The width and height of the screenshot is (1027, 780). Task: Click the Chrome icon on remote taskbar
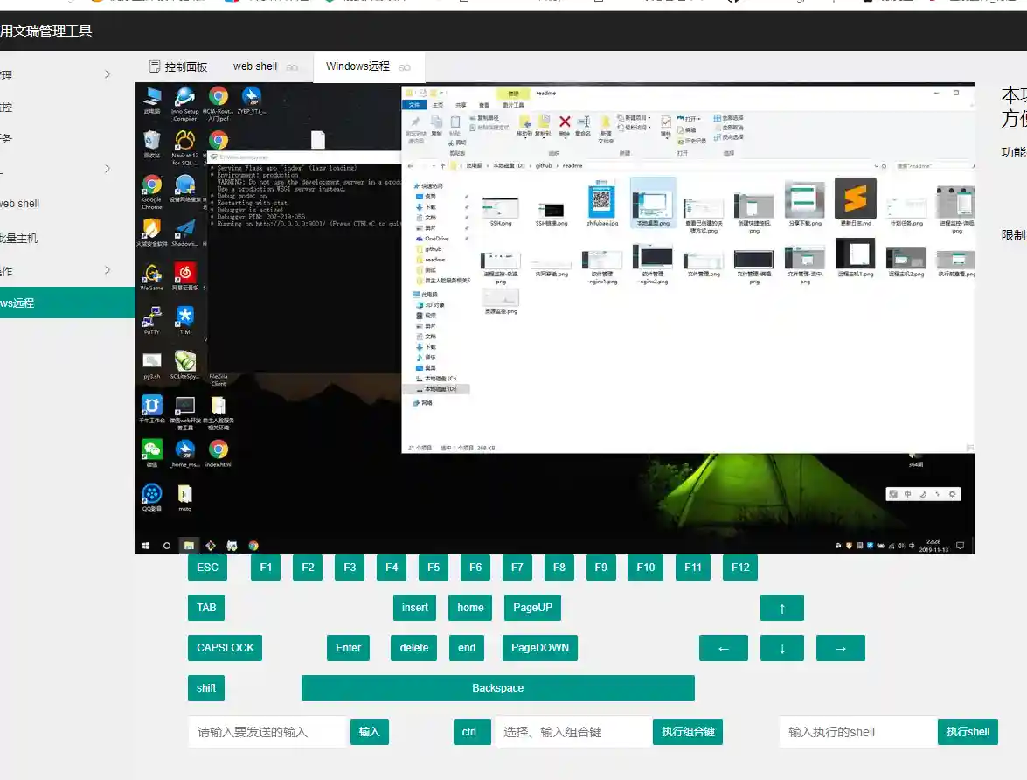coord(253,546)
